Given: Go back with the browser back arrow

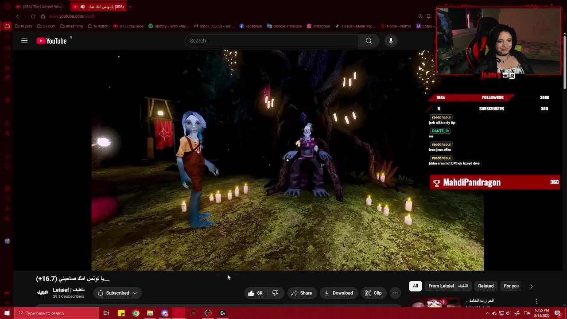Looking at the screenshot, I should [x=17, y=16].
